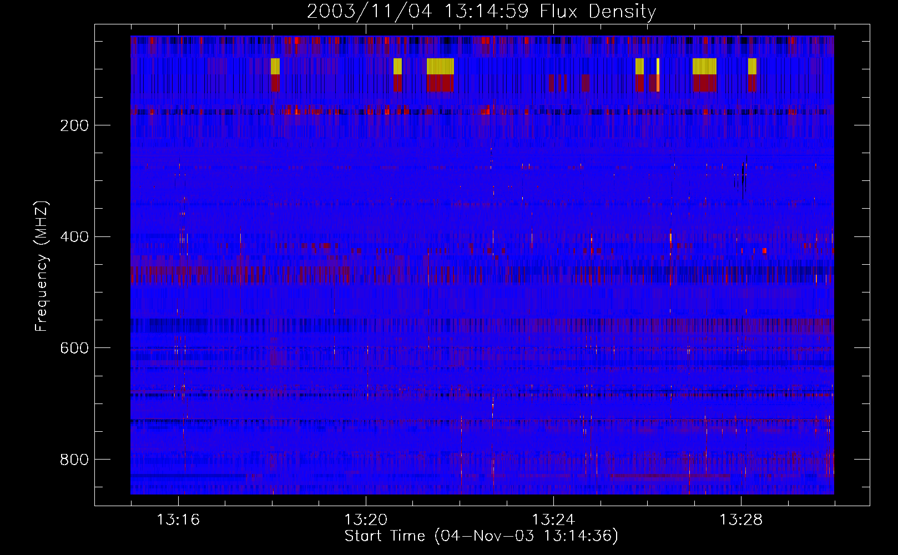Select the 13:16 time tick label
898x555 pixels.
(178, 520)
